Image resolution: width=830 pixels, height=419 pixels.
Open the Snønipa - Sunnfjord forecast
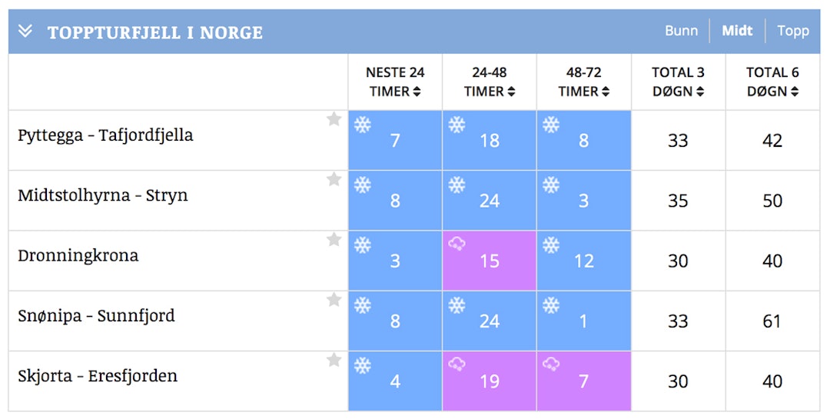coord(96,316)
